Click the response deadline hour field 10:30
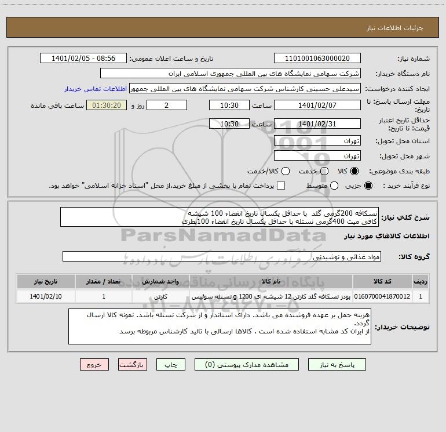The height and width of the screenshot is (432, 446). coord(229,105)
